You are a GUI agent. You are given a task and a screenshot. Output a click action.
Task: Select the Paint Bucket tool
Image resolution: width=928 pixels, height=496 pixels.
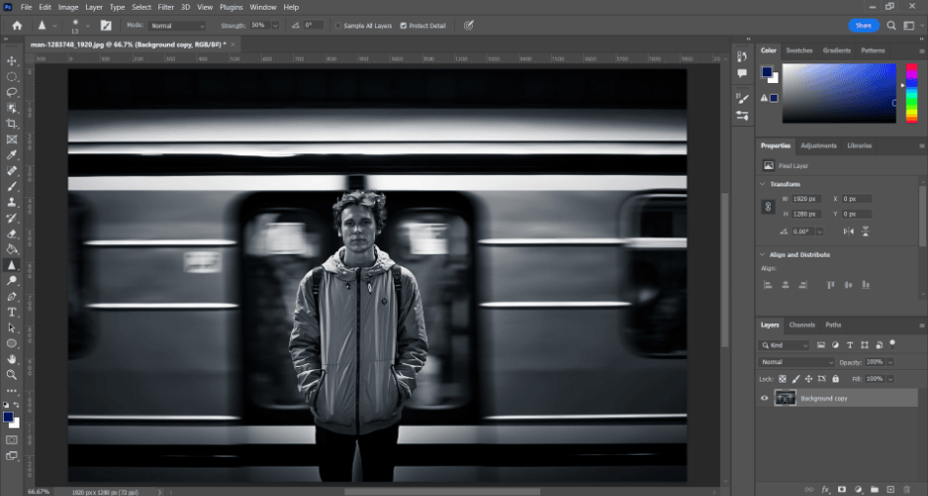coord(12,249)
